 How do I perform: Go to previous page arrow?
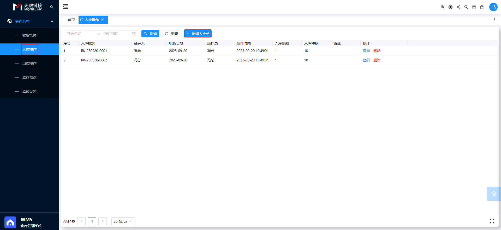click(x=81, y=221)
